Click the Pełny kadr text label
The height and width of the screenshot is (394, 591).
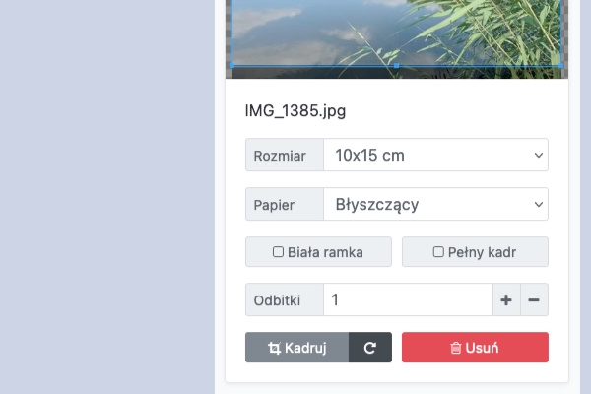click(482, 252)
